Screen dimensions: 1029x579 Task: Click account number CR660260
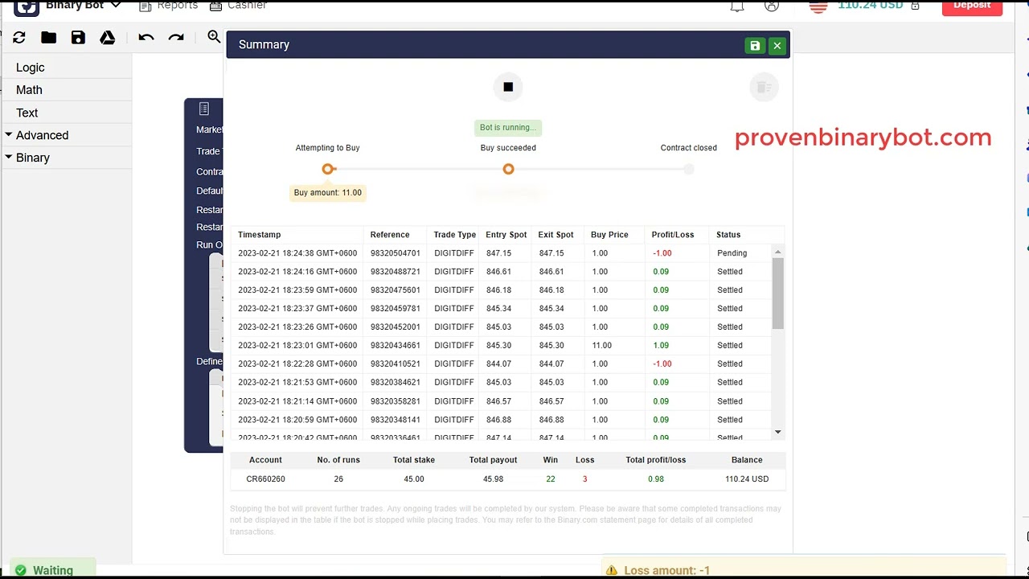pyautogui.click(x=265, y=479)
